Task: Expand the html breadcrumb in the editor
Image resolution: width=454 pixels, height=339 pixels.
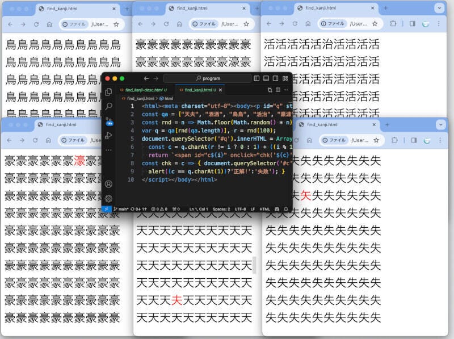Action: pyautogui.click(x=168, y=98)
